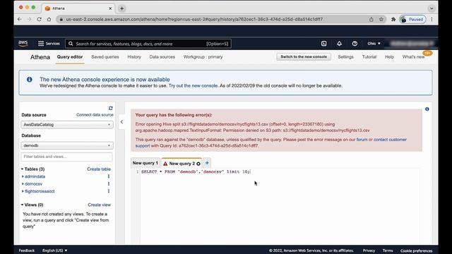Click Connect data source link
Screen dimensions: 452x254
coord(95,114)
